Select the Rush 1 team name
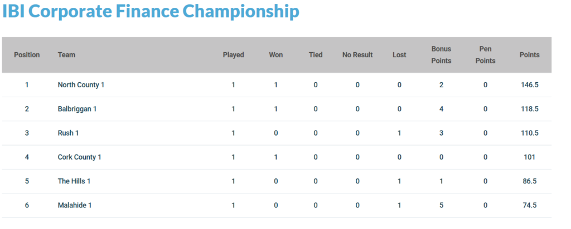Viewport: 571px width, 229px height. (x=69, y=133)
